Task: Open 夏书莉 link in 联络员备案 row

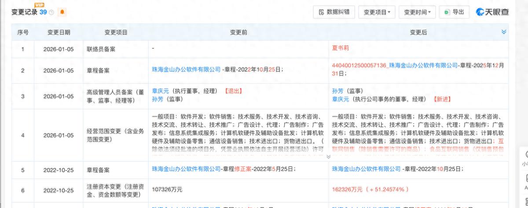Action: point(341,47)
